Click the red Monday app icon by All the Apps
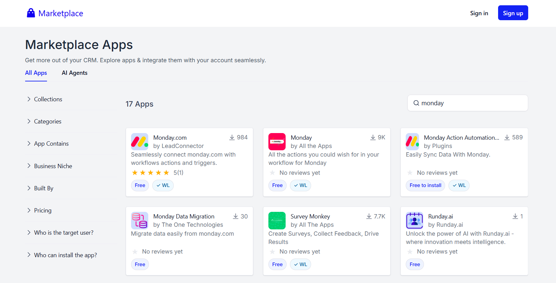 point(277,142)
